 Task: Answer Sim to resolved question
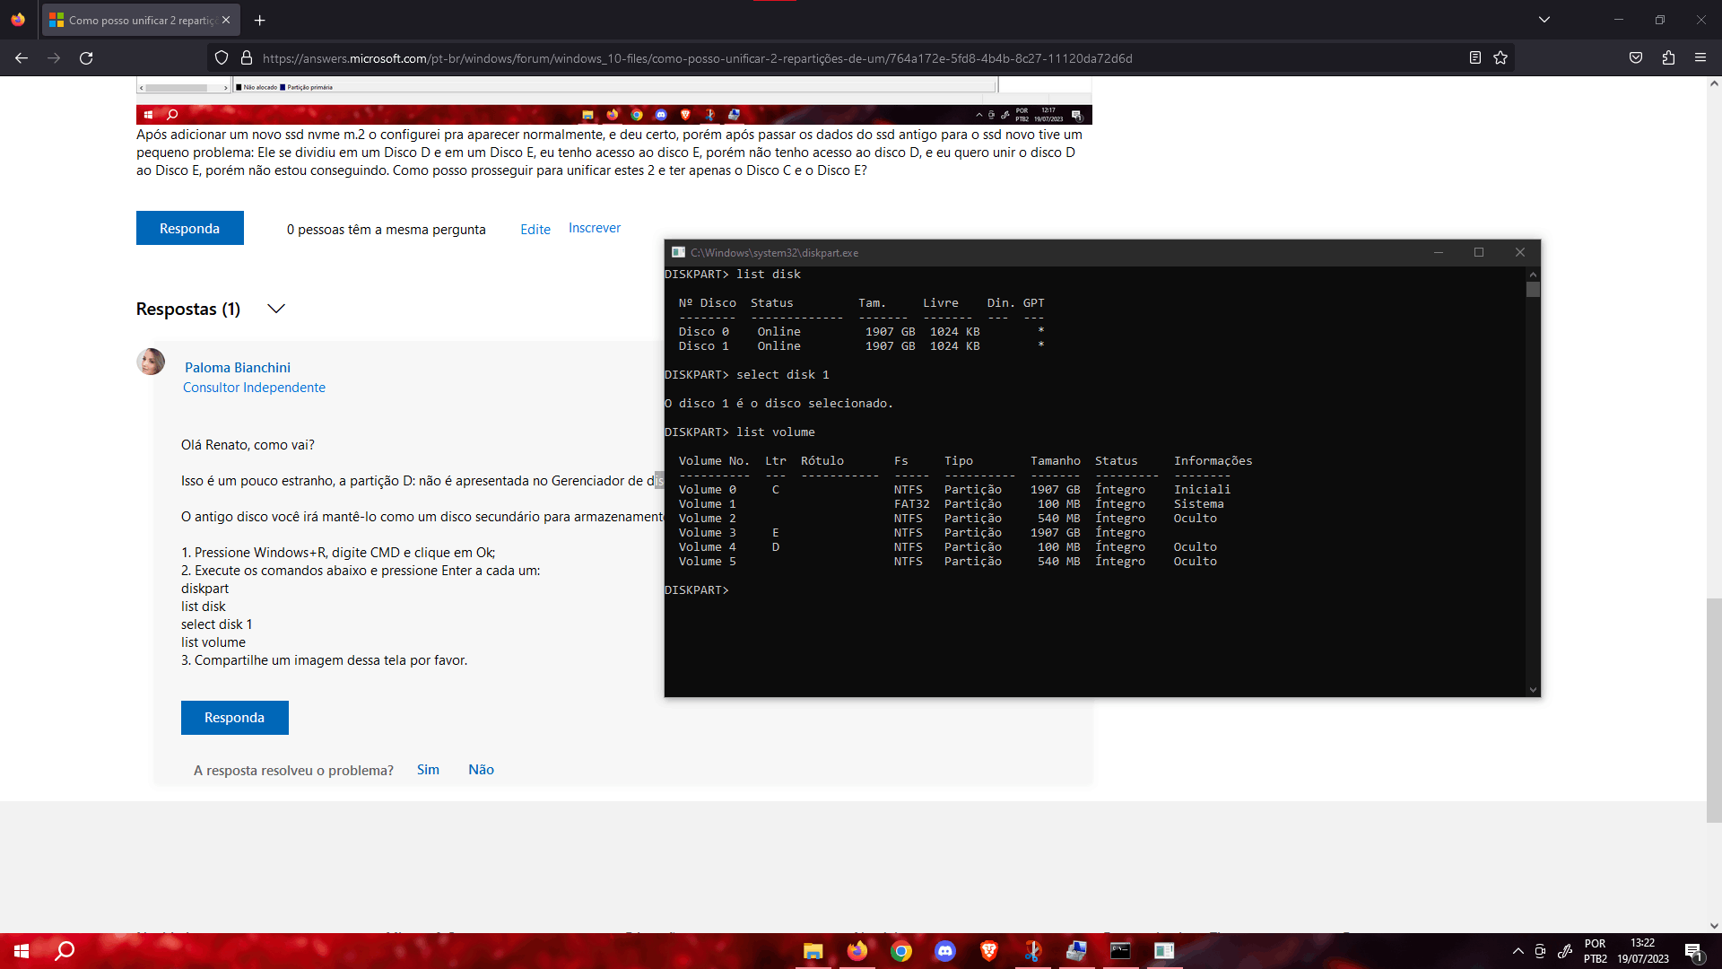(x=428, y=770)
